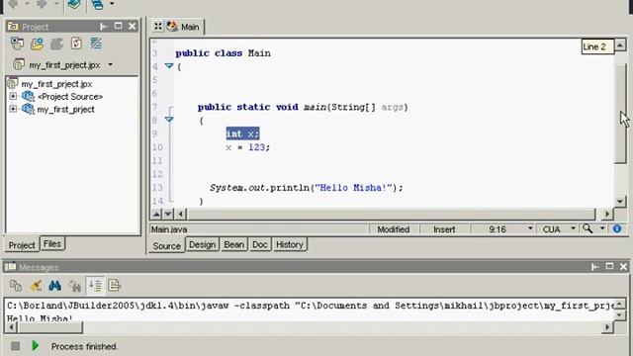This screenshot has height=356, width=633.
Task: Maximize the Project pane
Action: click(x=119, y=26)
